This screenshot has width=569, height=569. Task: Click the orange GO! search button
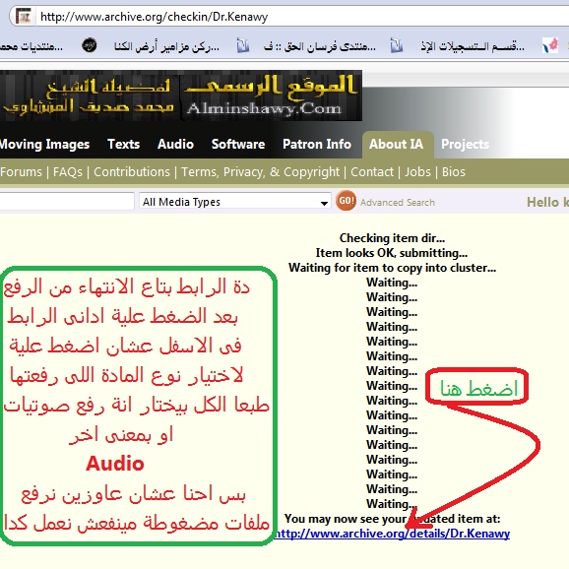tap(346, 201)
